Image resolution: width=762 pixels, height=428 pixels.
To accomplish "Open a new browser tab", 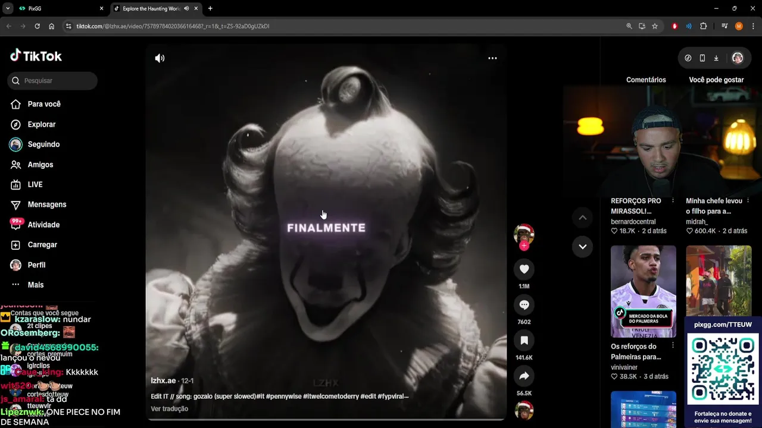I will 210,8.
